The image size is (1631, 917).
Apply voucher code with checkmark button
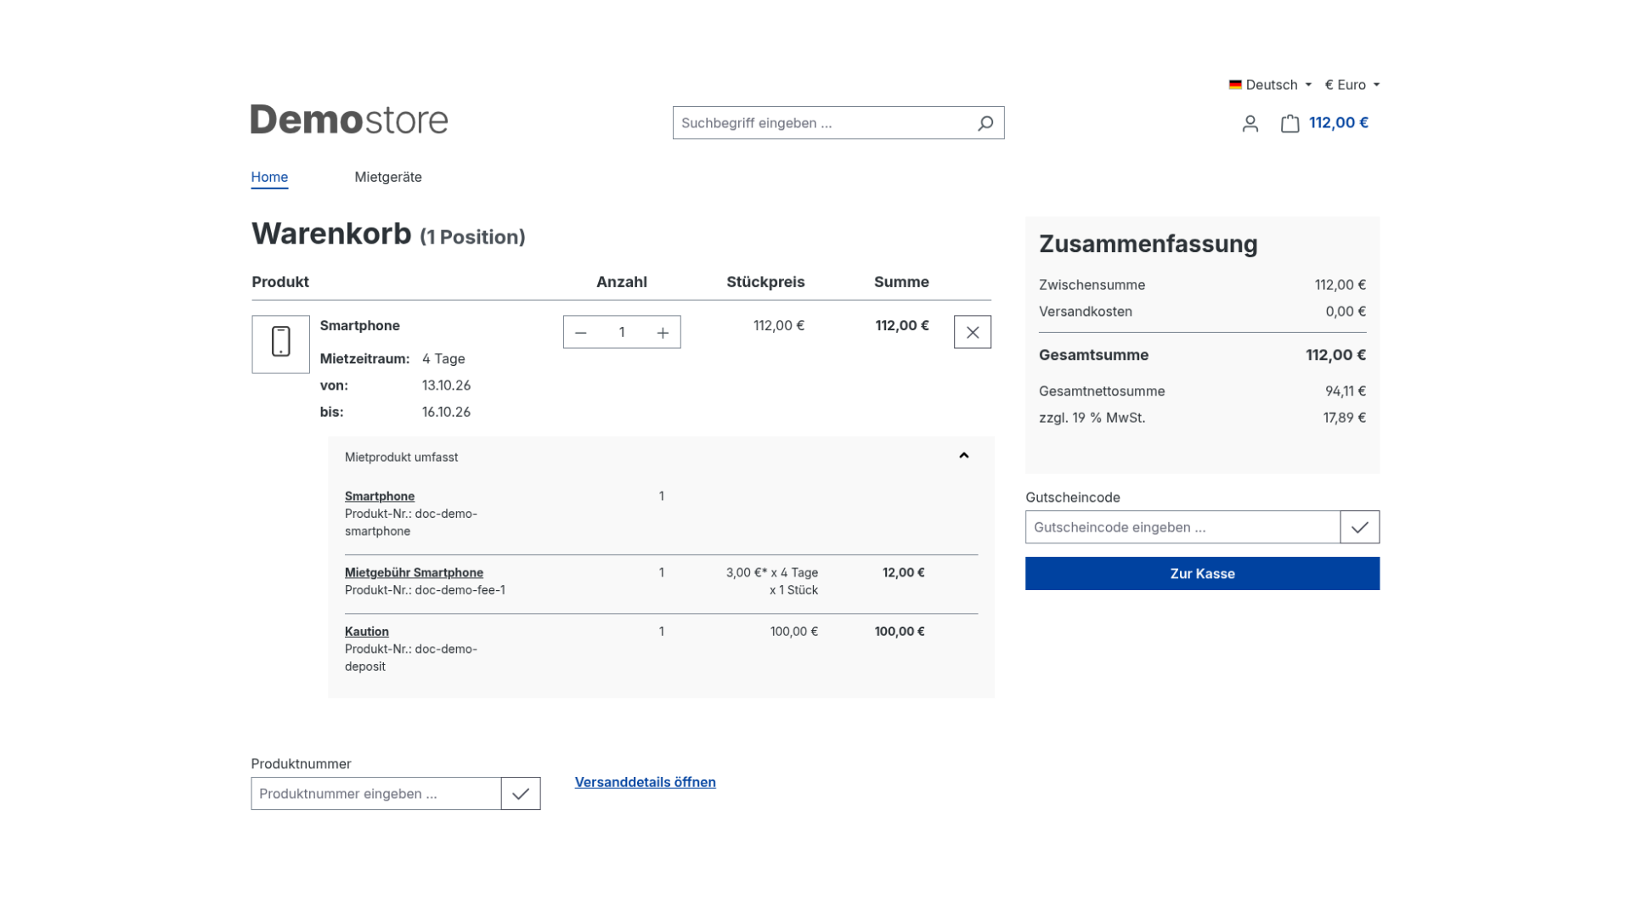(1360, 527)
